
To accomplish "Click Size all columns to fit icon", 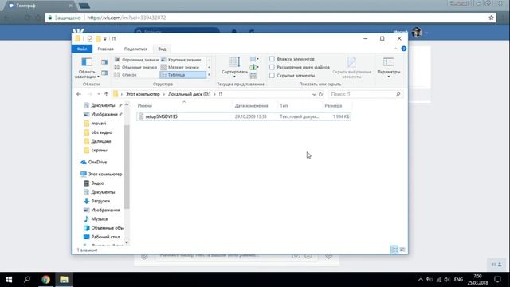I will coord(253,76).
